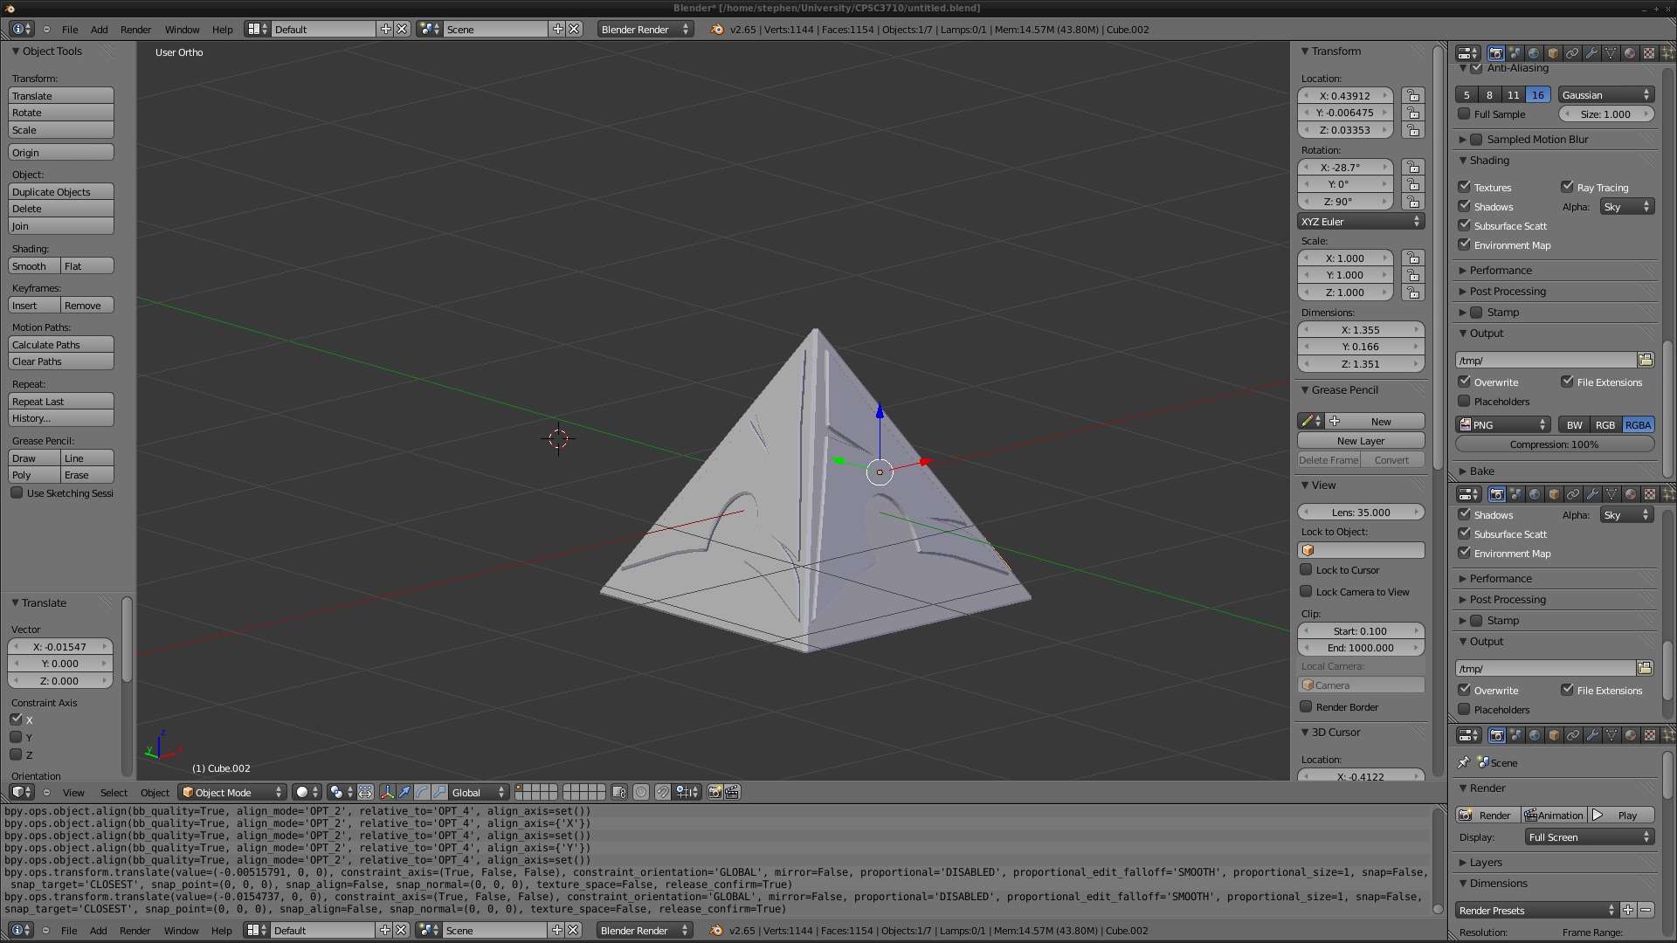Open the XYZ Euler rotation mode dropdown
1677x943 pixels.
tap(1361, 221)
